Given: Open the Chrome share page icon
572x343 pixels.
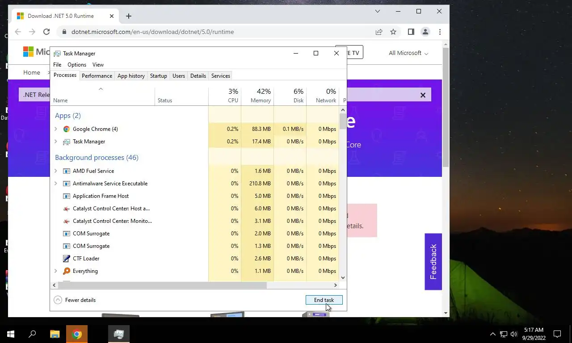Looking at the screenshot, I should (379, 32).
